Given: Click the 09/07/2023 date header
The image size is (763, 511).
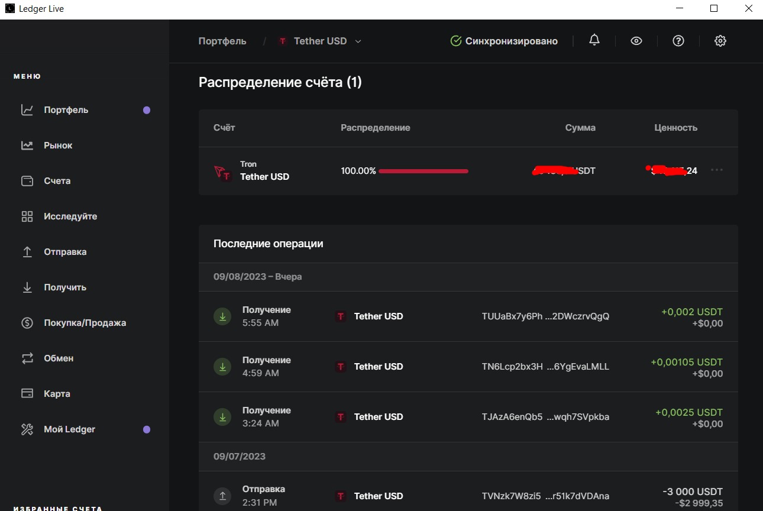Looking at the screenshot, I should coord(240,457).
